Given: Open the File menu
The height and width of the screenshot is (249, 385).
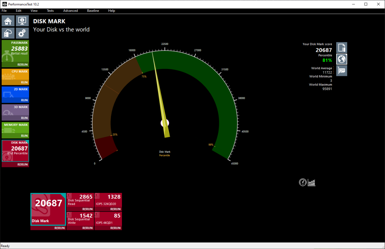Looking at the screenshot, I should (x=4, y=11).
